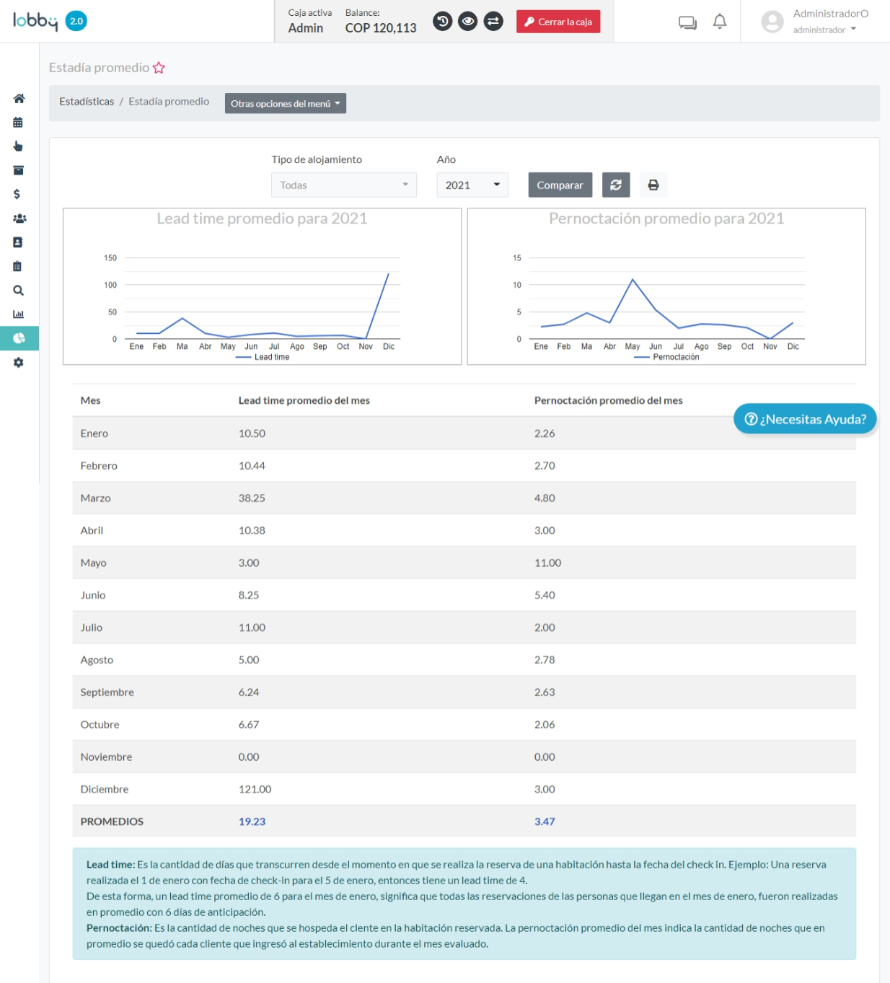The width and height of the screenshot is (890, 983).
Task: Select the Enero row label
Action: point(94,433)
